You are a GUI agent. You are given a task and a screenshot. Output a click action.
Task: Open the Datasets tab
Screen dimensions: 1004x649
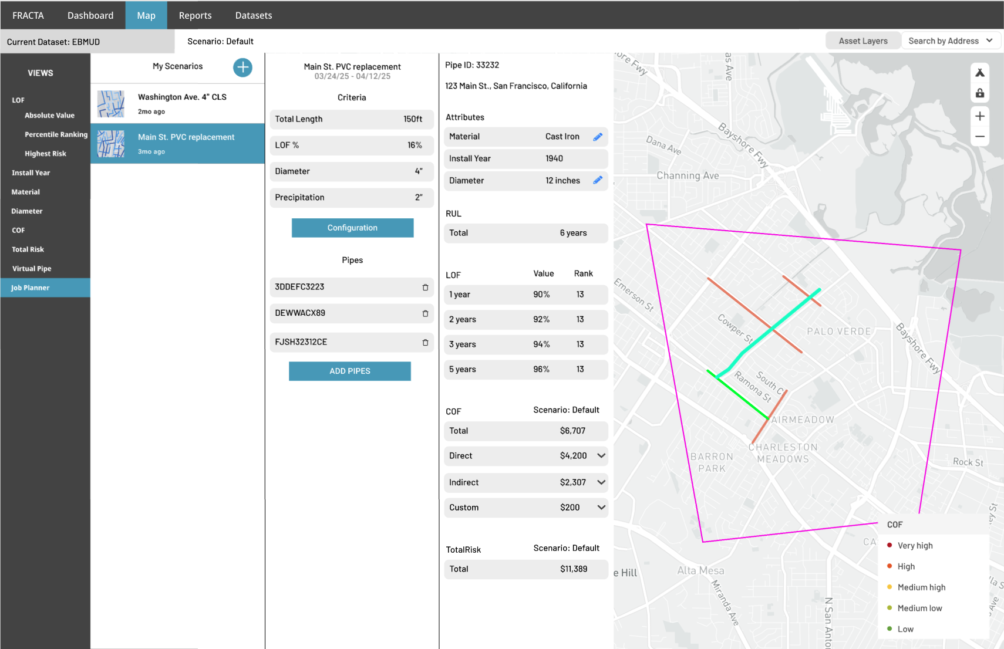[254, 15]
